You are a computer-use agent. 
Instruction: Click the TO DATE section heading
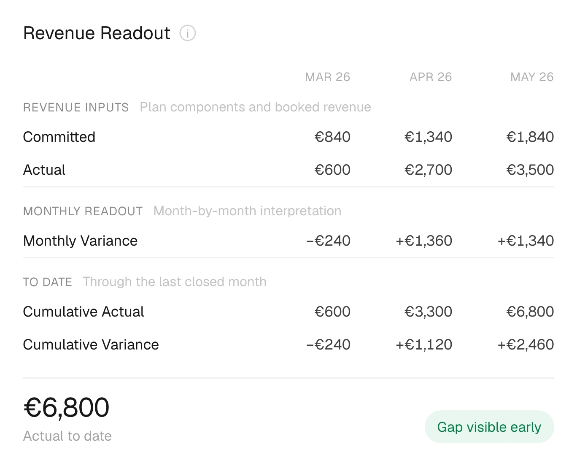pos(48,282)
